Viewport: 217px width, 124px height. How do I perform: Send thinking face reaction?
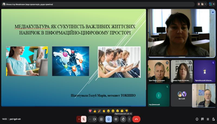(x=122, y=111)
